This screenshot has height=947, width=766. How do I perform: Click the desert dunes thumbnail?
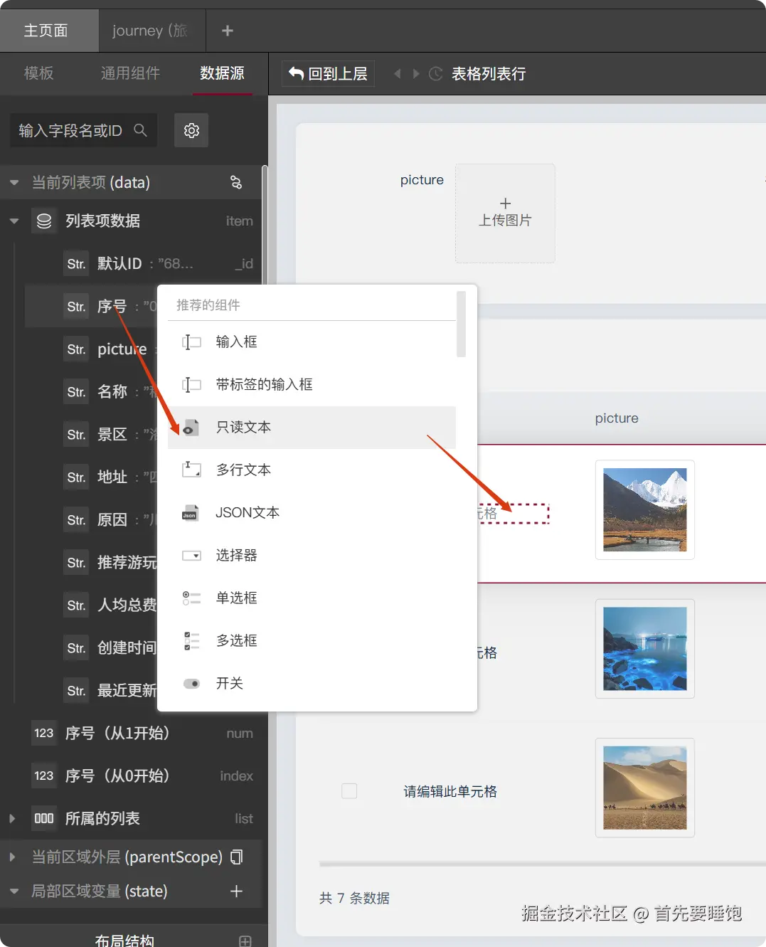(x=644, y=788)
